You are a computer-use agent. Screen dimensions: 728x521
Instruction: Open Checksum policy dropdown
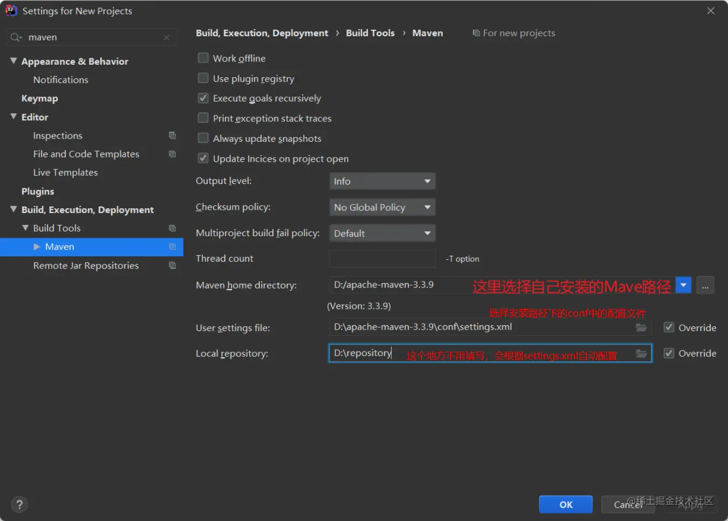[x=382, y=207]
